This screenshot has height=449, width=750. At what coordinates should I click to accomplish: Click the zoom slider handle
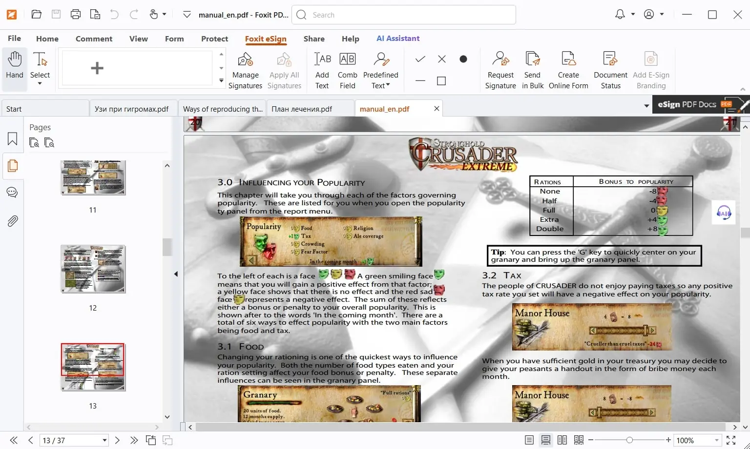[629, 440]
